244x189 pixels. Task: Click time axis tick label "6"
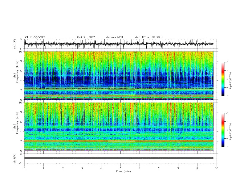pyautogui.click(x=140, y=168)
